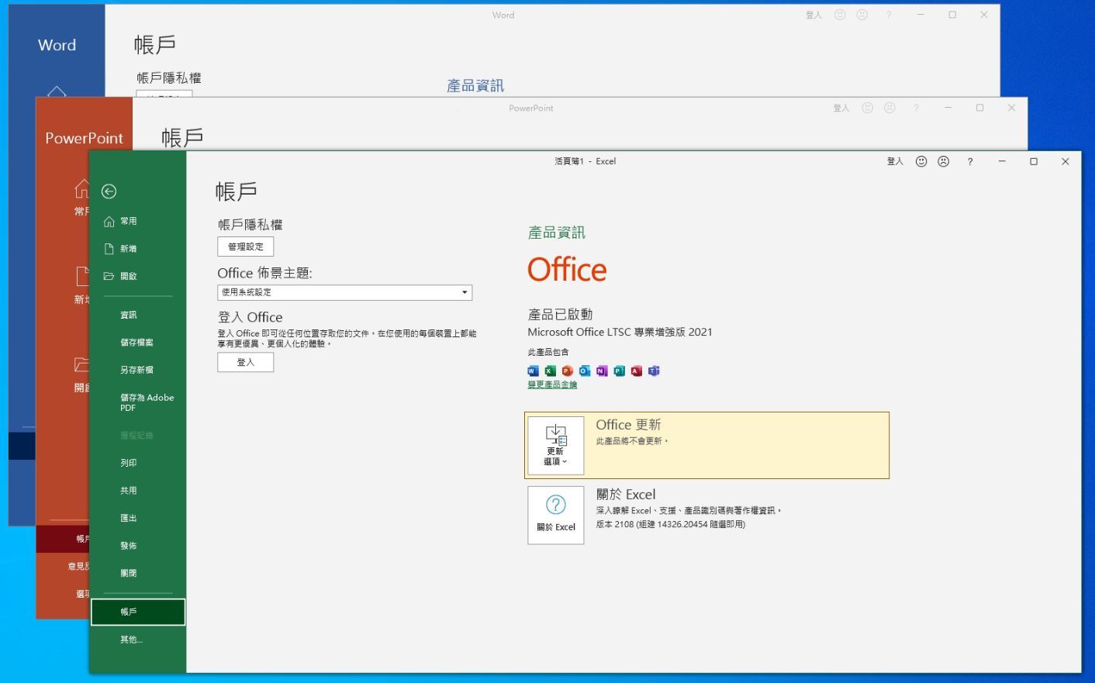The width and height of the screenshot is (1095, 683).
Task: Click the OneNote product icon
Action: click(x=602, y=371)
